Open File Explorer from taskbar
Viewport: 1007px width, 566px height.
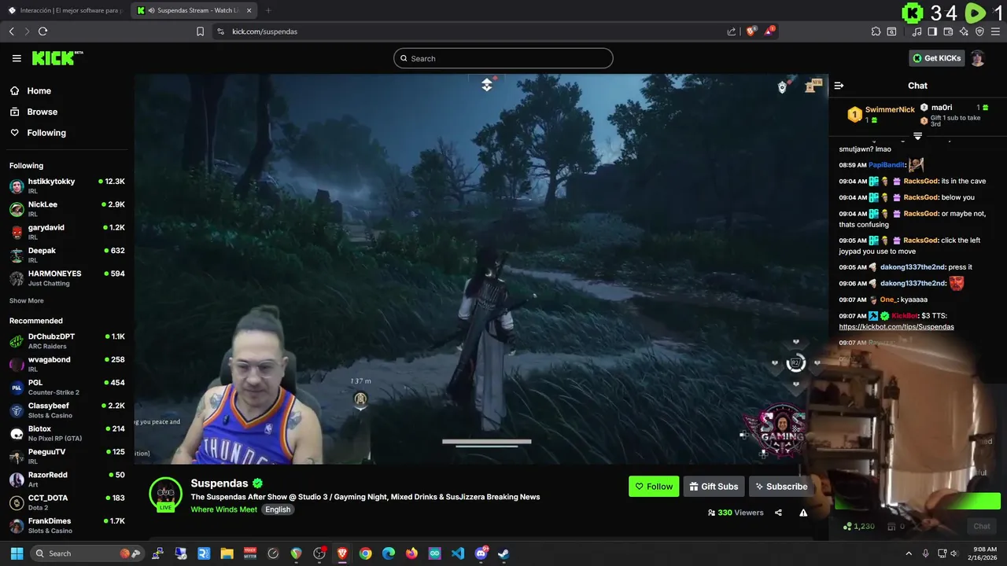pos(227,553)
